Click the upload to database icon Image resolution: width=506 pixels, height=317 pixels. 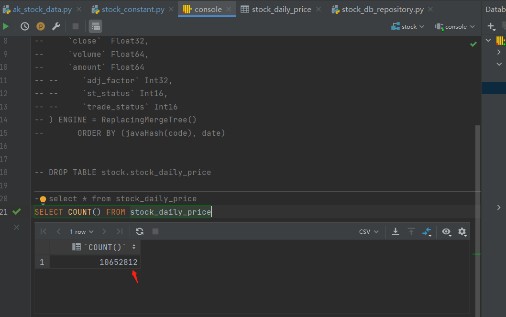pos(411,231)
